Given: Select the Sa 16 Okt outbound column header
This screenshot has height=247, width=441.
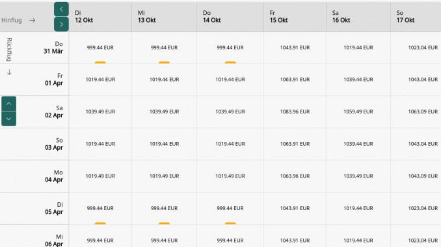Looking at the screenshot, I should pyautogui.click(x=358, y=17).
